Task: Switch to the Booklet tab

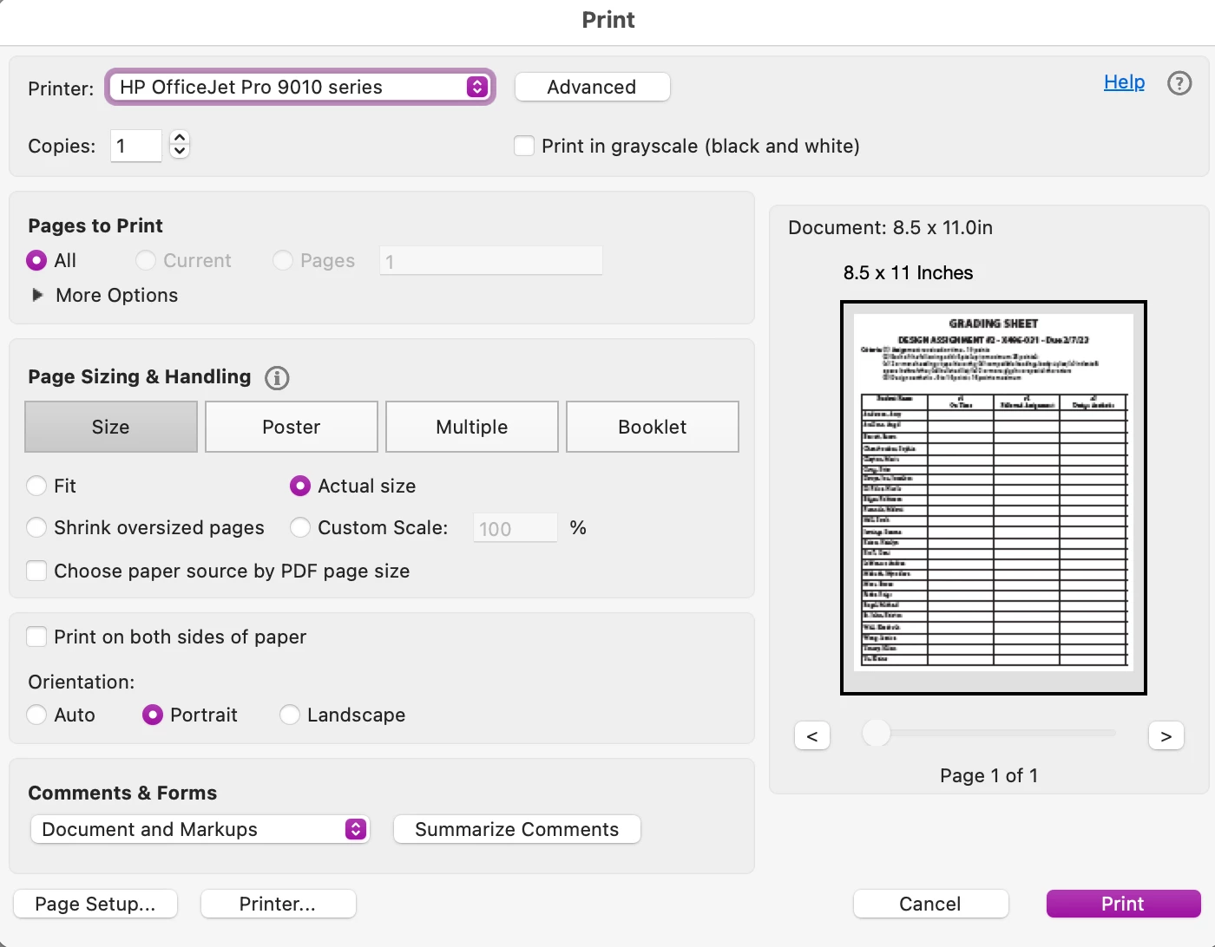Action: (653, 427)
